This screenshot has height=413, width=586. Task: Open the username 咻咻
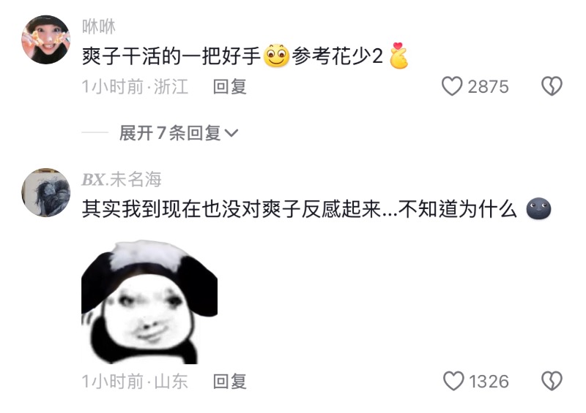[x=99, y=26]
